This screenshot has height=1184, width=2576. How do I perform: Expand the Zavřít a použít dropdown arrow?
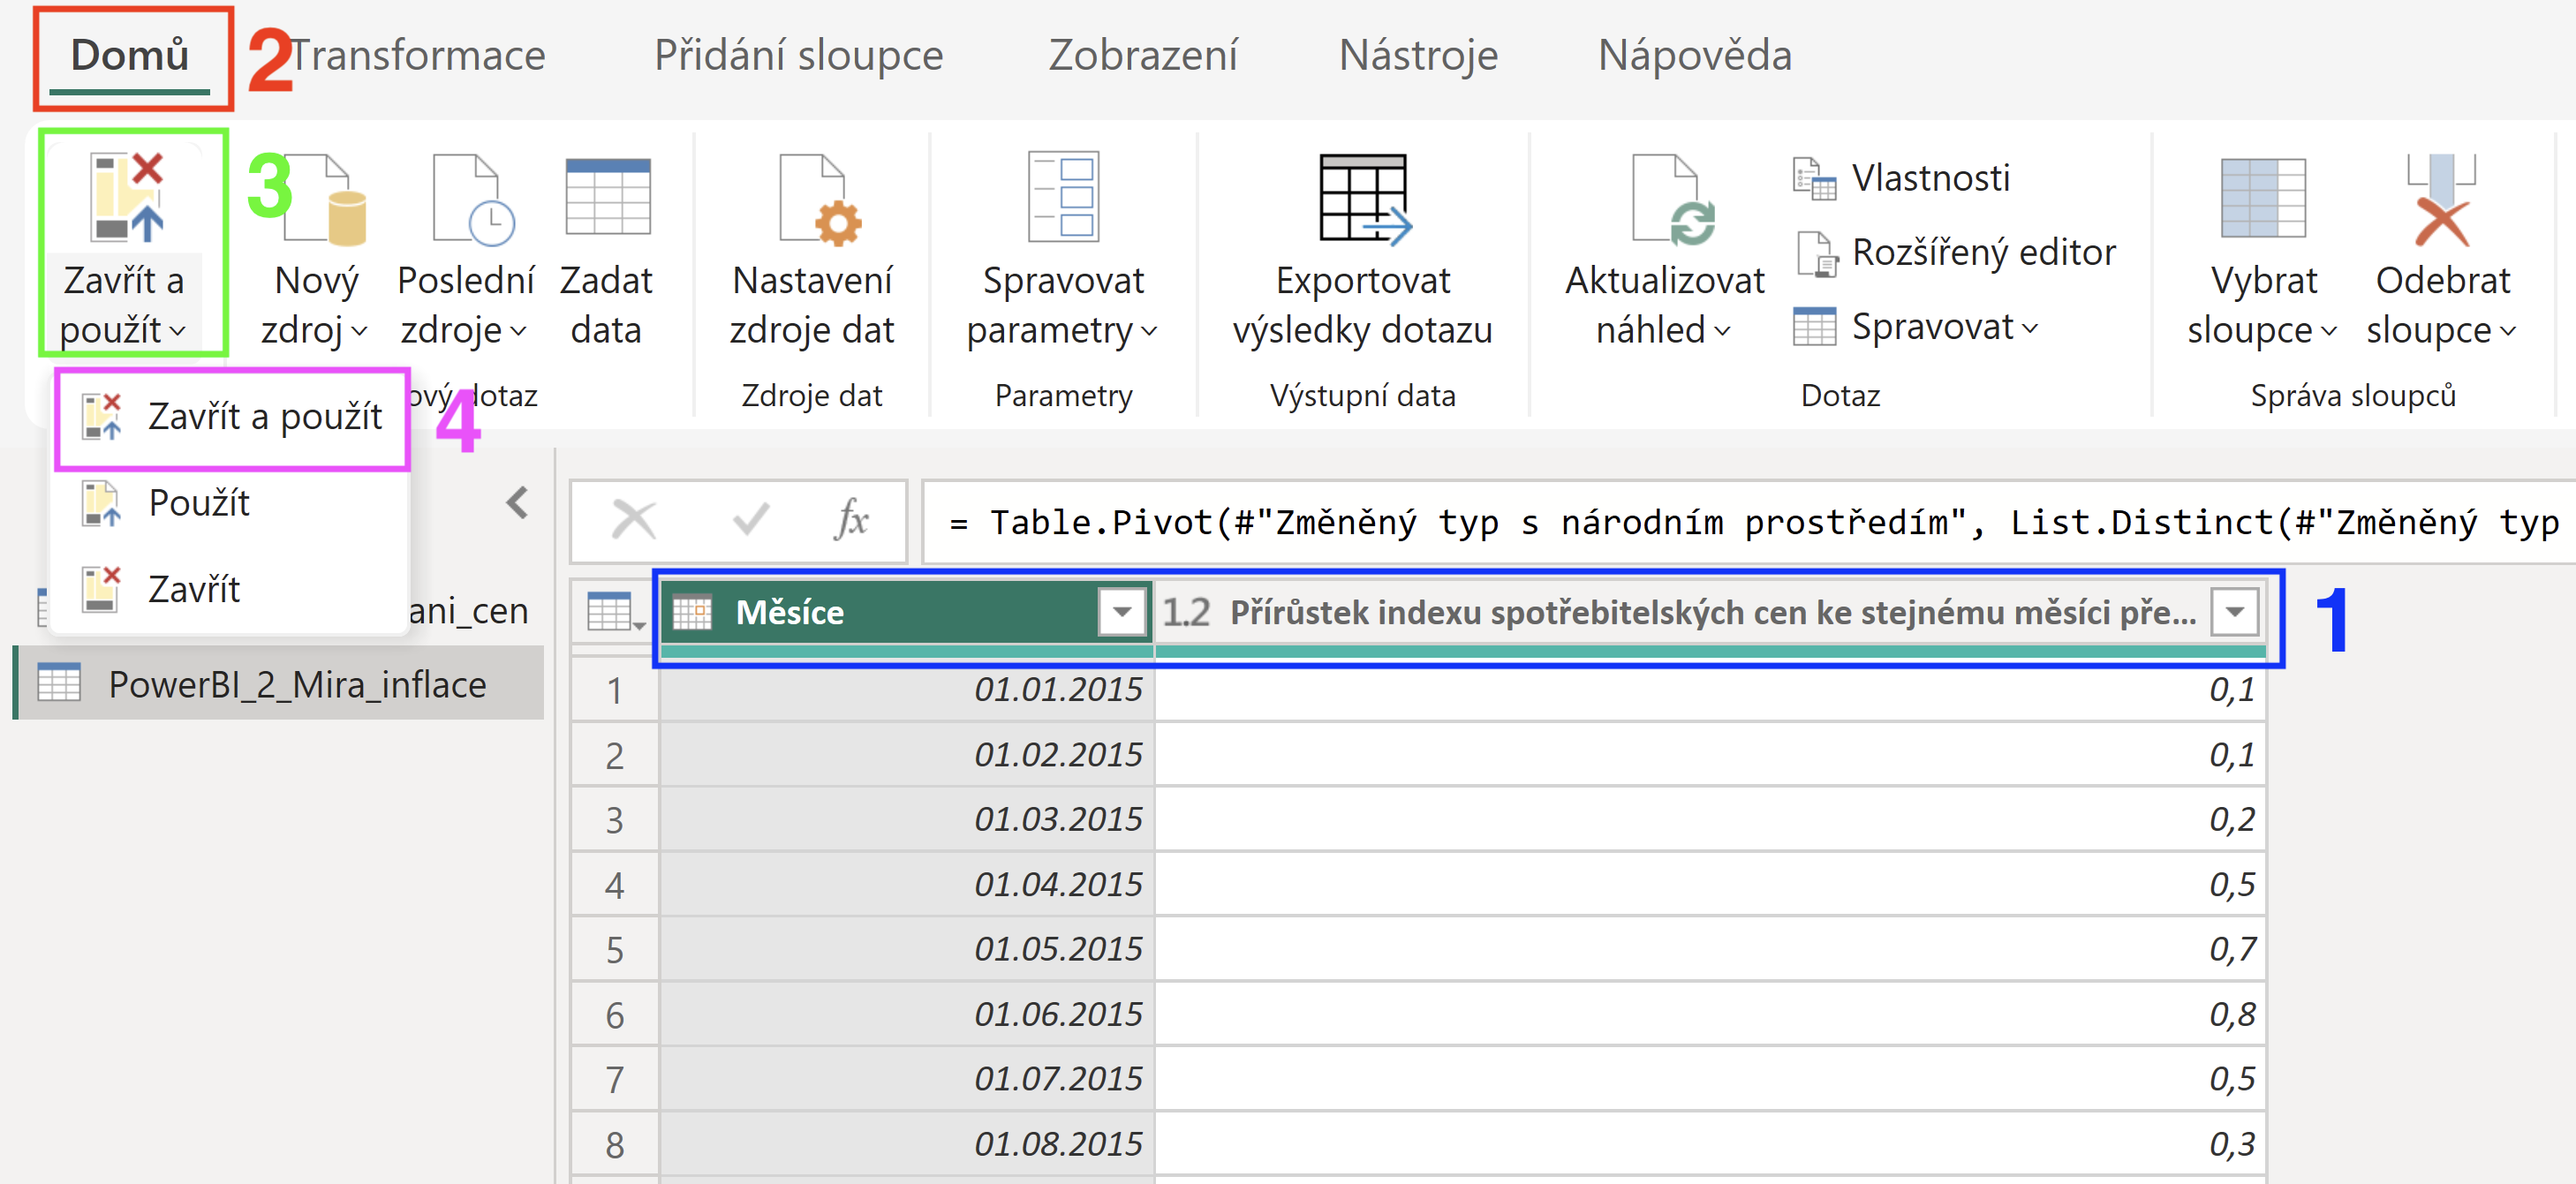point(178,331)
